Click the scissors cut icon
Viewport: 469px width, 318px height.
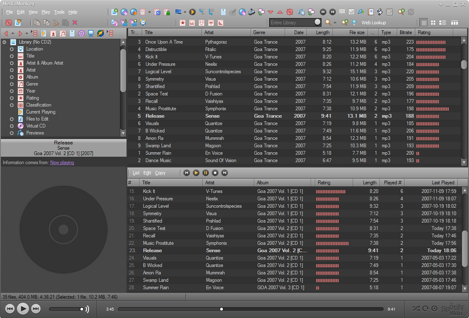click(x=56, y=22)
